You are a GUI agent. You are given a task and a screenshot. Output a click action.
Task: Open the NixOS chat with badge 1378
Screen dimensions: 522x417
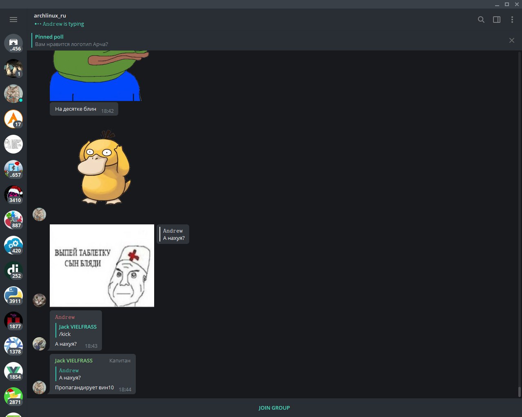[x=13, y=346]
